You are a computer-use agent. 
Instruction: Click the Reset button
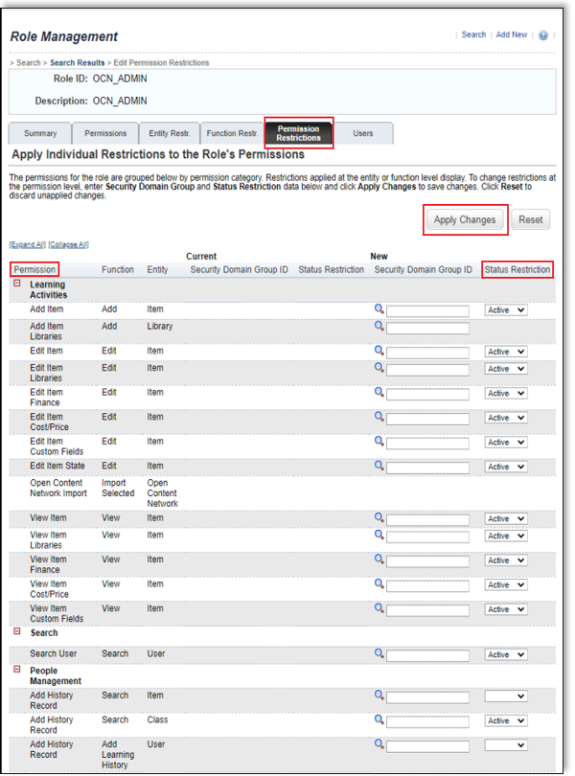coord(530,219)
